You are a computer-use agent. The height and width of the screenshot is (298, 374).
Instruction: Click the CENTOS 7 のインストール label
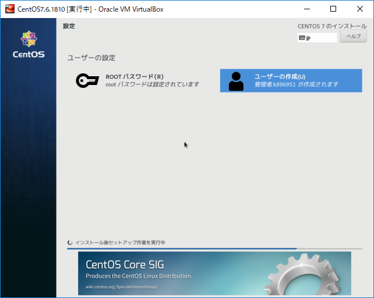(332, 26)
